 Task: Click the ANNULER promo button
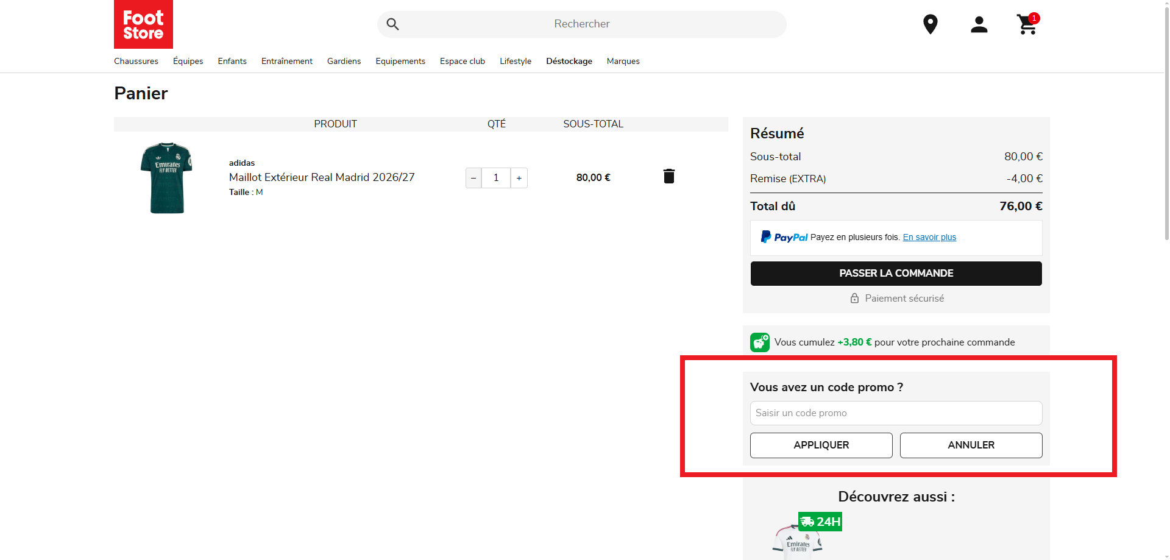coord(971,445)
